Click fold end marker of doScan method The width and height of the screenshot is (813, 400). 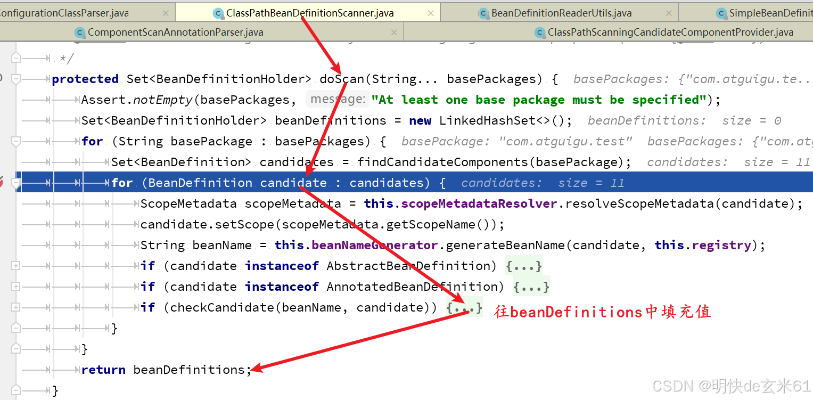(x=16, y=390)
